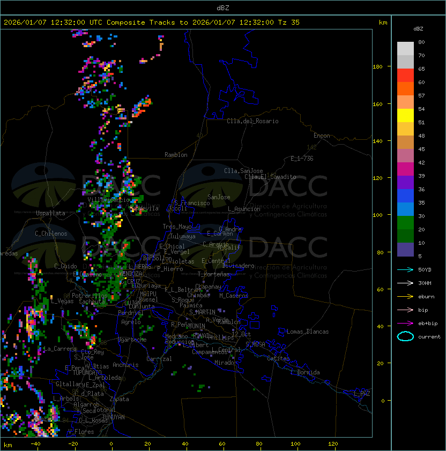
Task: Click the 'S_Francisco' map label
Action: pyautogui.click(x=192, y=203)
